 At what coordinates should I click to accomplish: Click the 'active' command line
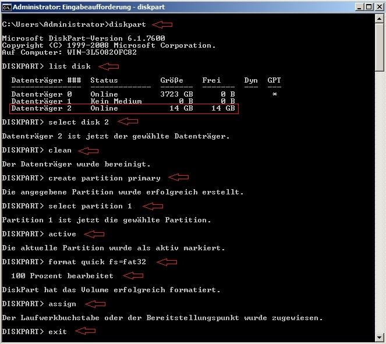coord(39,234)
